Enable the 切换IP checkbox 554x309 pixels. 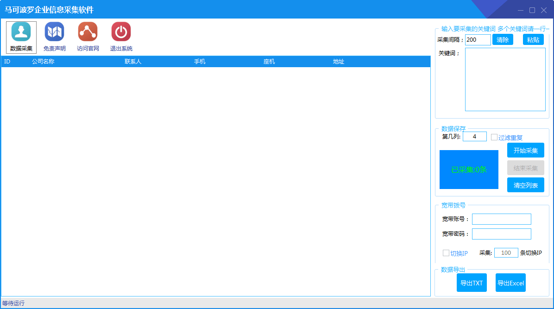(x=446, y=253)
